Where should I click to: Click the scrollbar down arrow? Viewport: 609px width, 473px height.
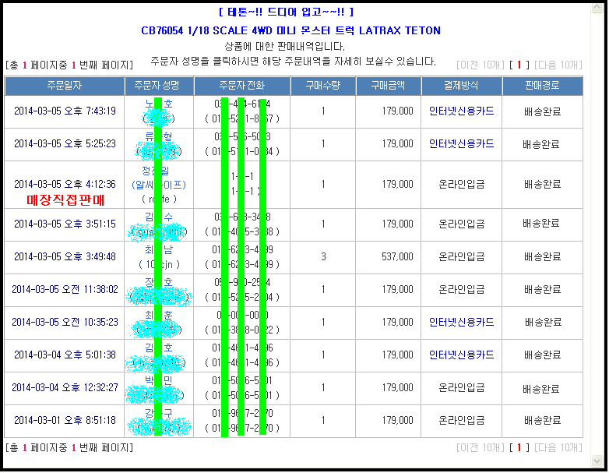(x=597, y=461)
